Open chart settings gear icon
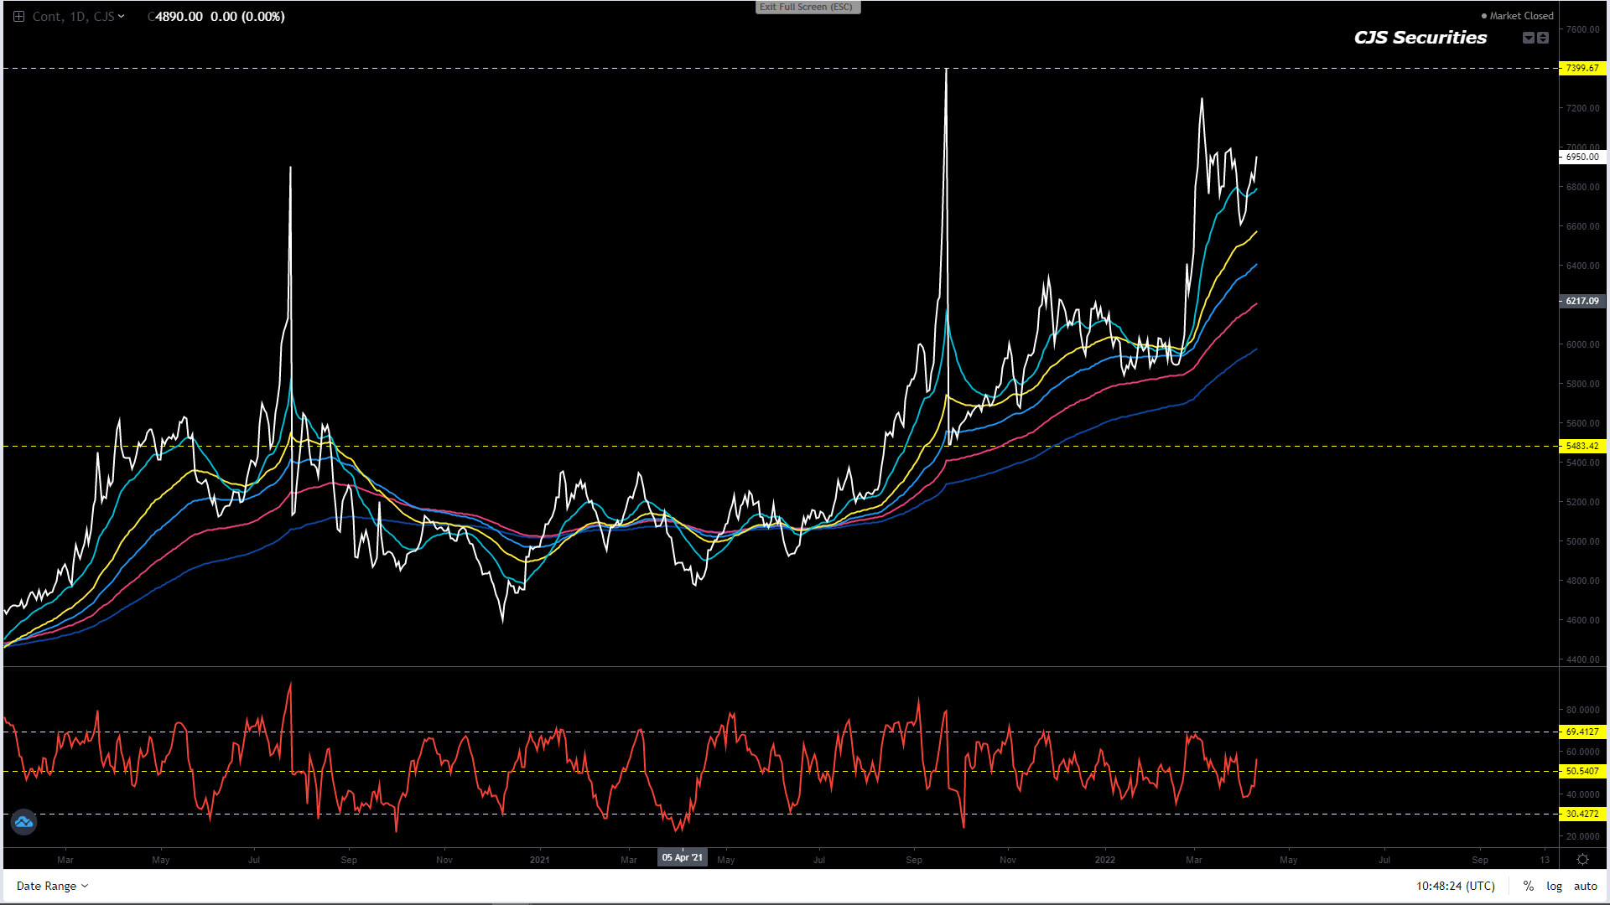 click(1582, 860)
